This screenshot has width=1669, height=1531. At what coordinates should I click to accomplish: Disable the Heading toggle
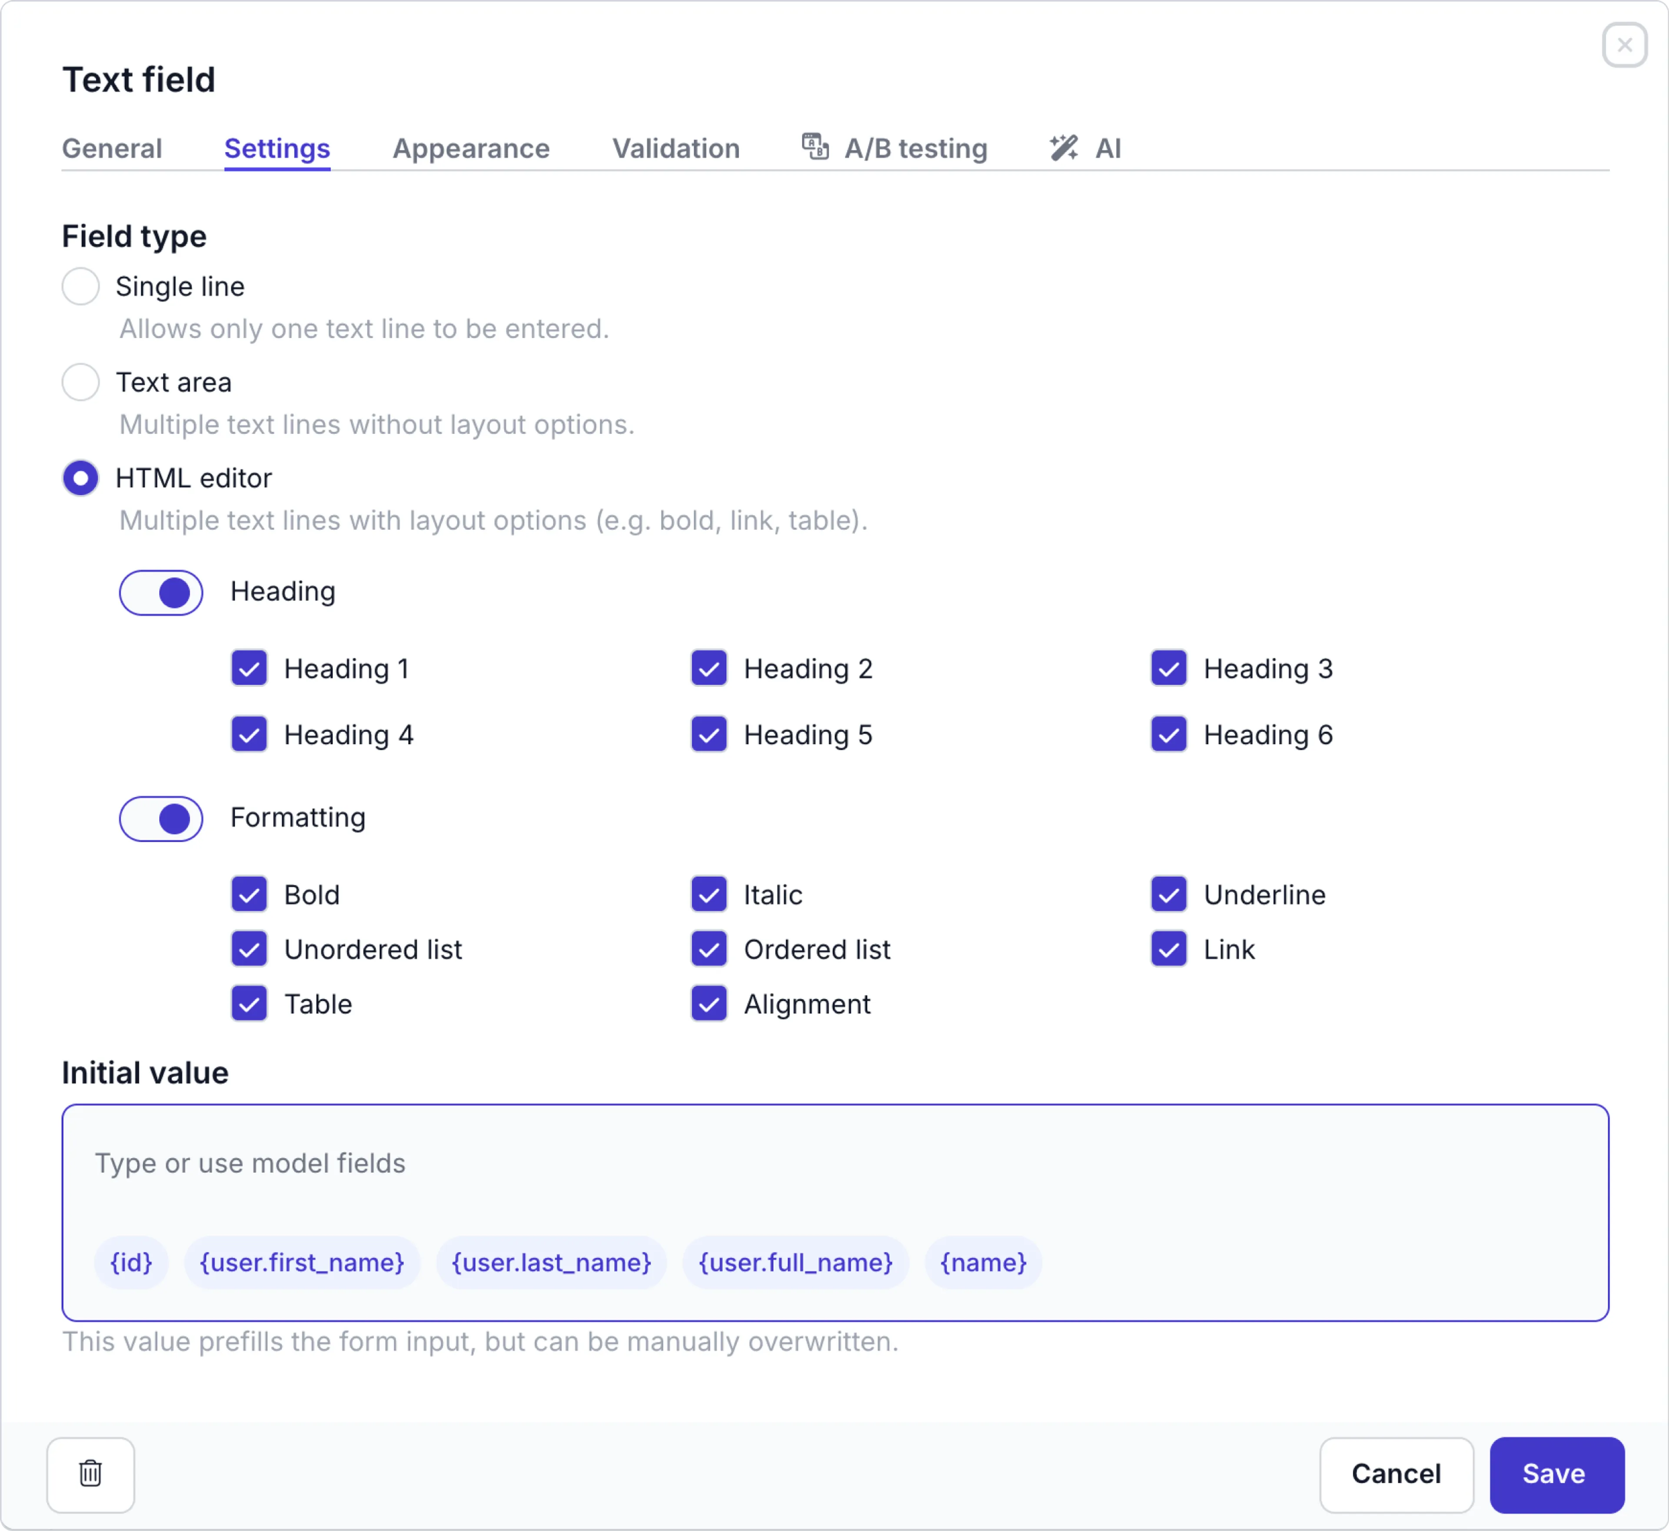pos(161,592)
